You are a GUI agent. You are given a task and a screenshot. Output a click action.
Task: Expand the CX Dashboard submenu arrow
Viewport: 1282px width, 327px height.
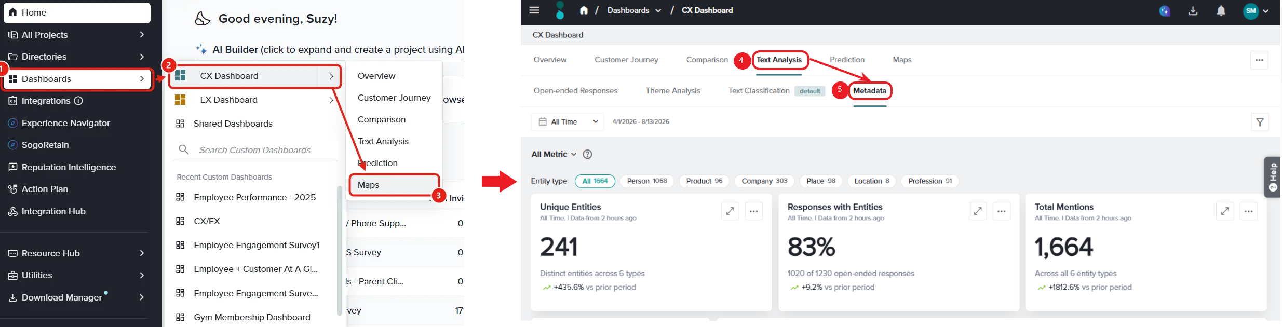coord(331,76)
